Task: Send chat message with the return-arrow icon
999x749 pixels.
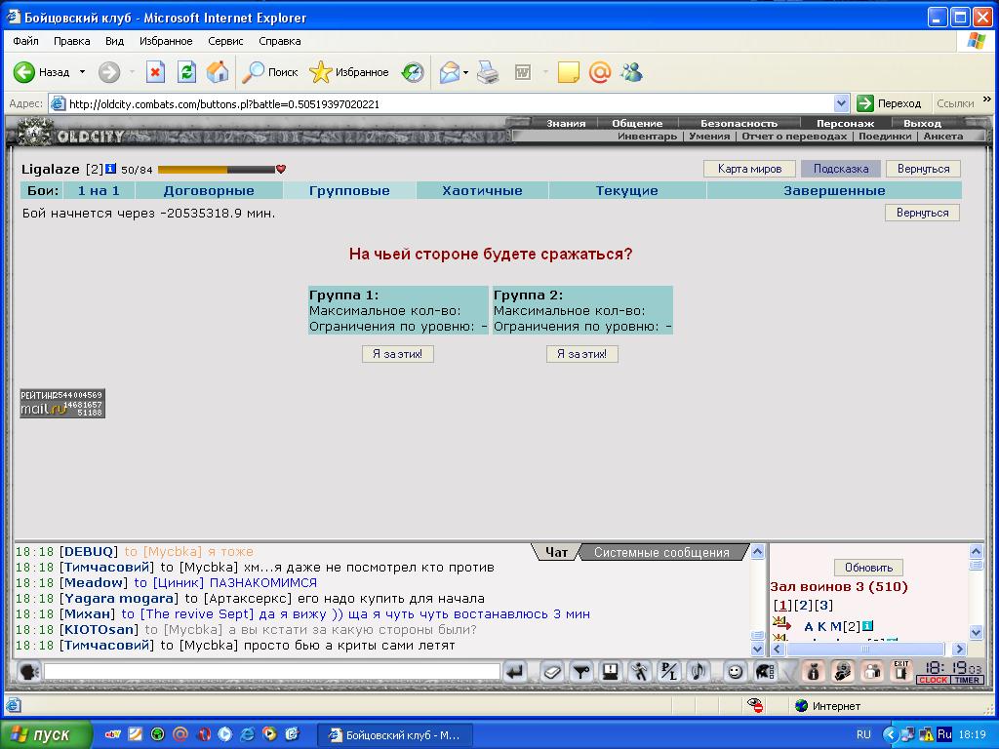Action: click(515, 671)
